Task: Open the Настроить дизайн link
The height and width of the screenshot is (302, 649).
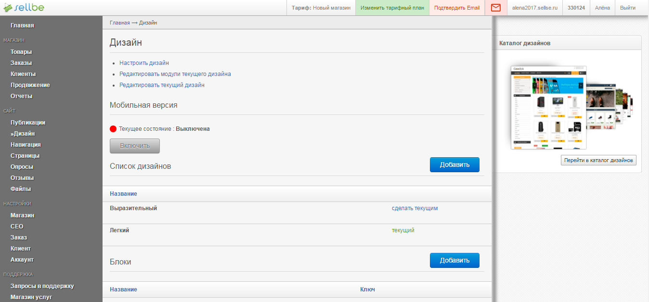Action: (144, 63)
